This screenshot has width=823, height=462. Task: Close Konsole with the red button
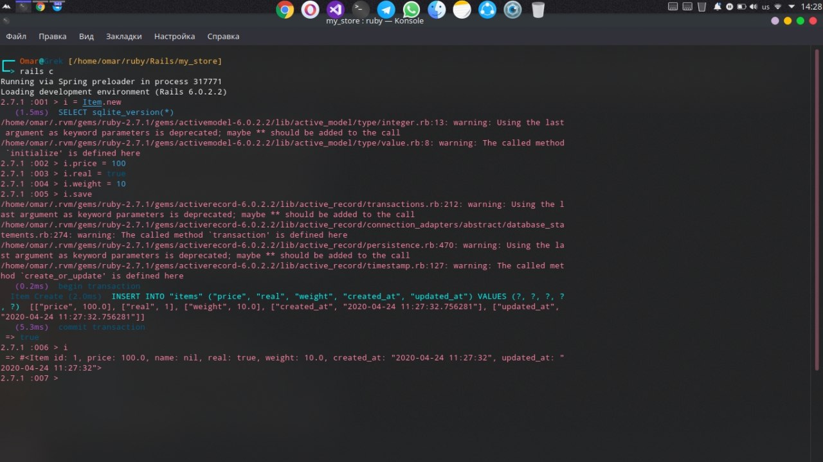point(813,21)
